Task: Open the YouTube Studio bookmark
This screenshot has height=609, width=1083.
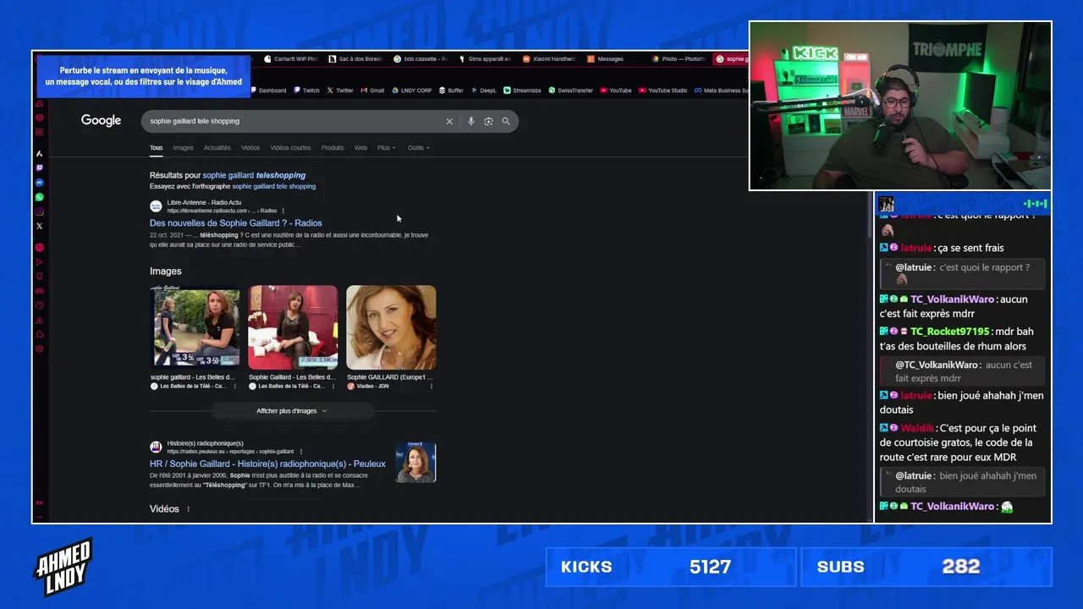Action: [662, 91]
